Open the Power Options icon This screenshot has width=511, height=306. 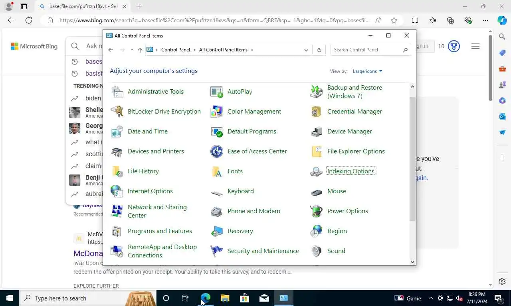tap(317, 211)
